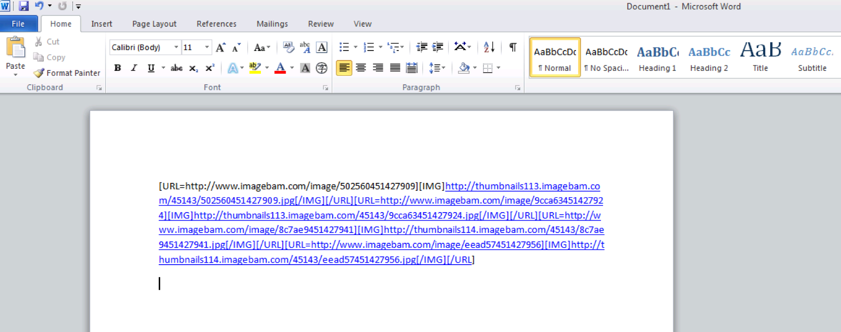Click the Bullets list icon
This screenshot has height=332, width=841.
pyautogui.click(x=344, y=47)
